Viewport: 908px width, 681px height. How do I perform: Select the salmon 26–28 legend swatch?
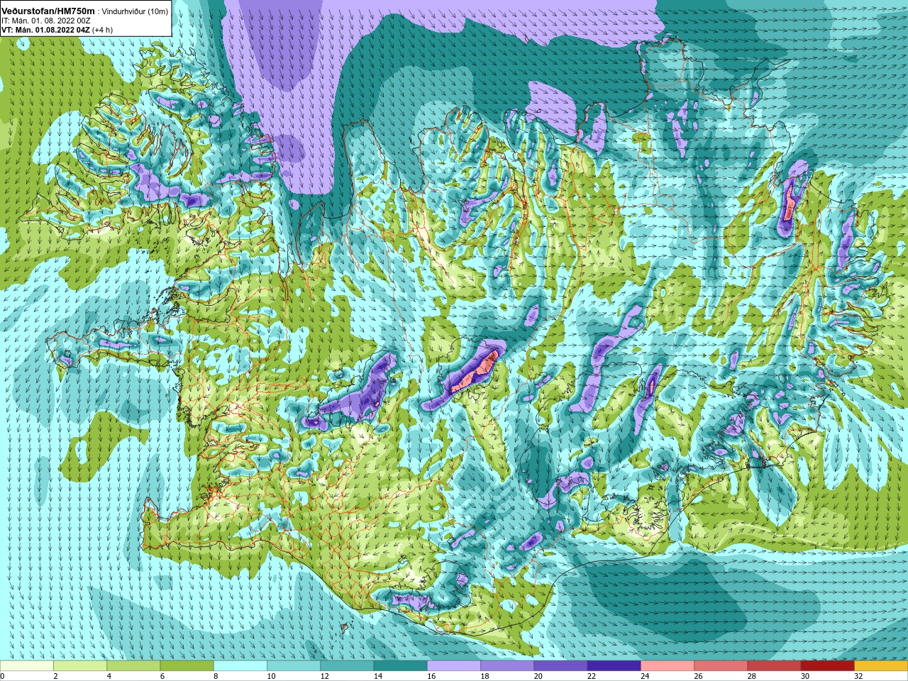[721, 665]
